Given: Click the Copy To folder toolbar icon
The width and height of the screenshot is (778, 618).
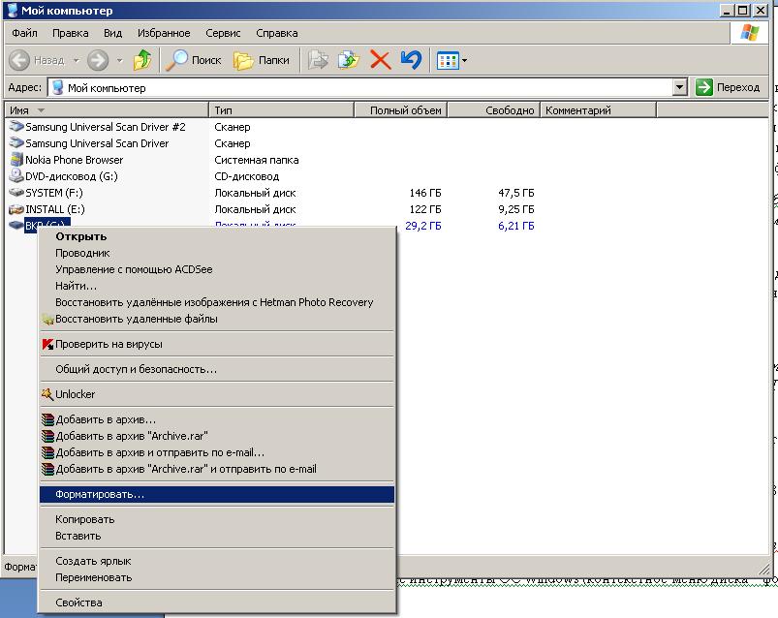Looking at the screenshot, I should tap(348, 60).
